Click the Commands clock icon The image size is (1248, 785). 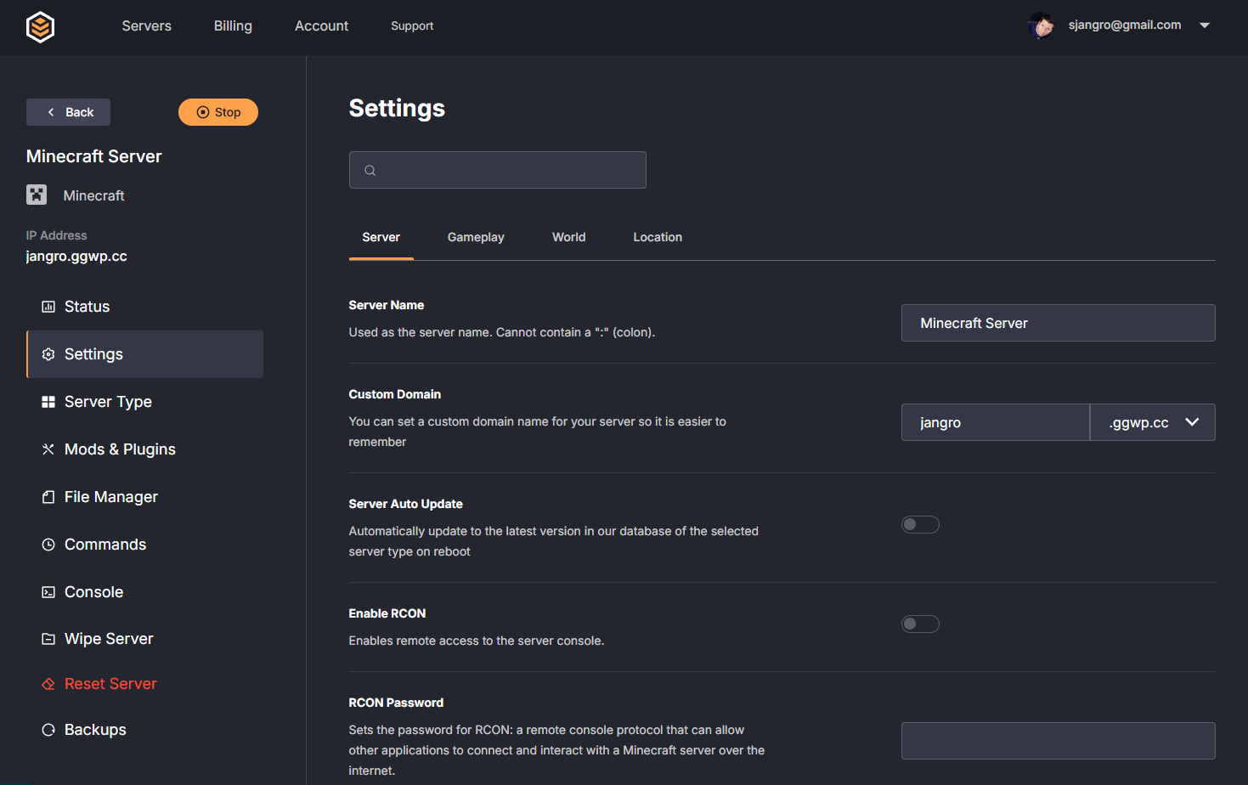tap(48, 544)
